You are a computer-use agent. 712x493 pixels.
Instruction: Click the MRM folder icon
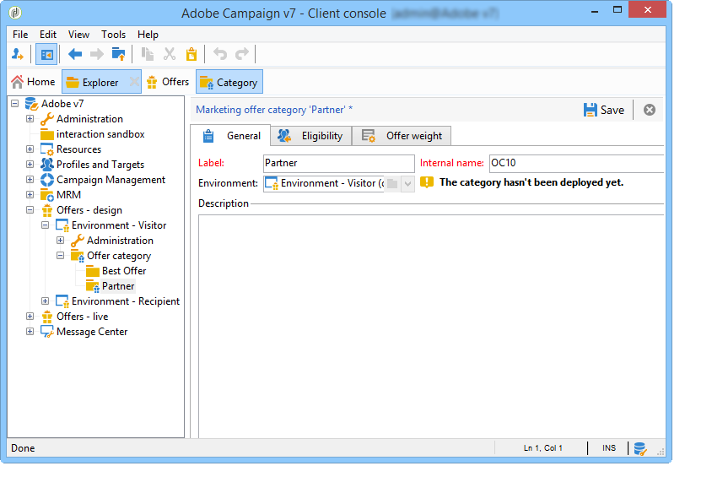click(x=47, y=195)
